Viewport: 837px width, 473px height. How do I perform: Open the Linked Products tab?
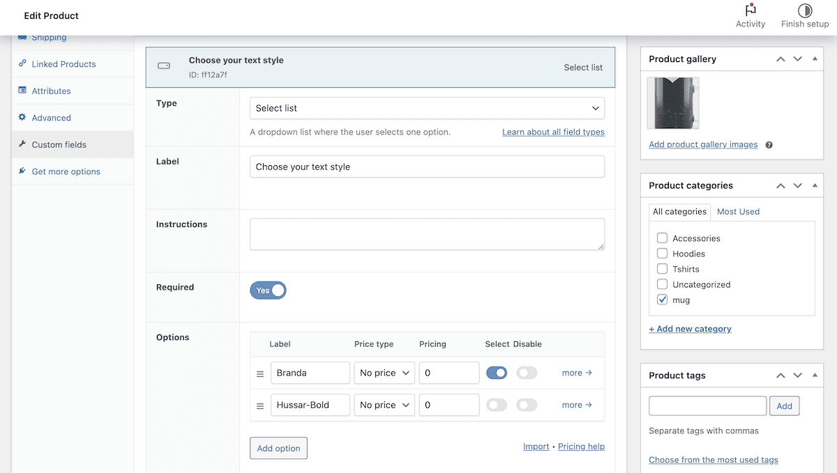point(73,64)
